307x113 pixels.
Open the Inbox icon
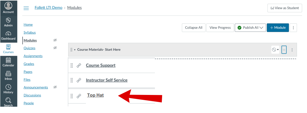[8, 74]
